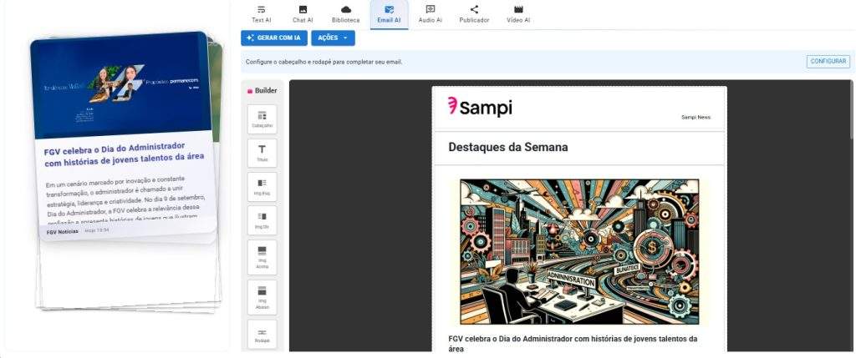Image resolution: width=856 pixels, height=358 pixels.
Task: Insert the Img Acima layout block
Action: click(x=262, y=255)
